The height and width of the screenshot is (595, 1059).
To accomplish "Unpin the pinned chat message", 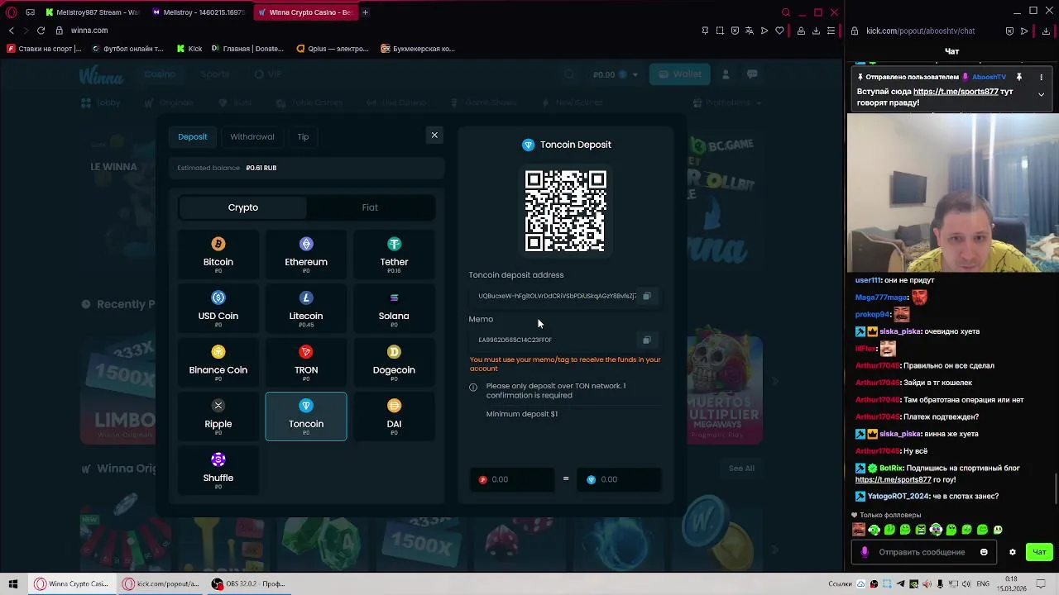I will tap(1019, 77).
